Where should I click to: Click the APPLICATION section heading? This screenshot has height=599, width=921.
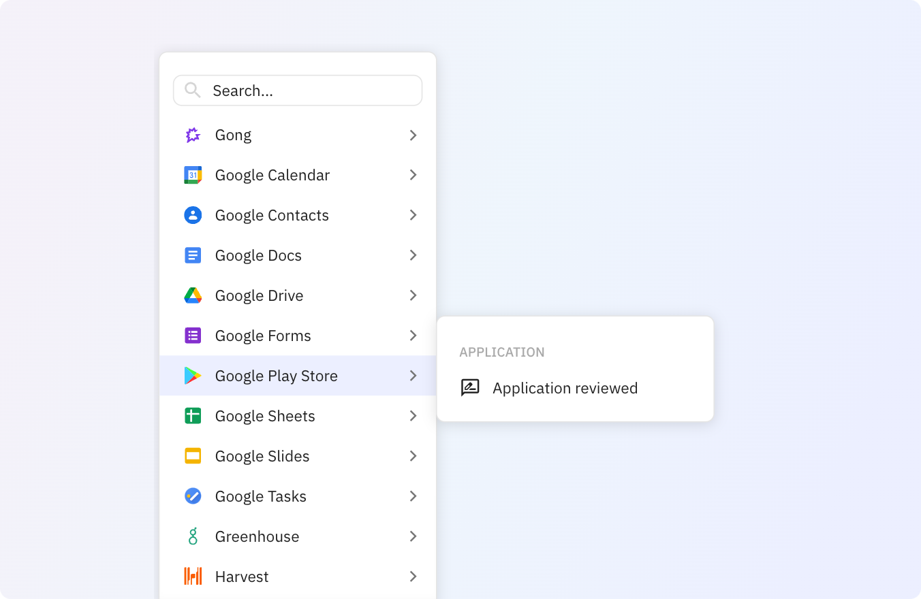tap(502, 352)
